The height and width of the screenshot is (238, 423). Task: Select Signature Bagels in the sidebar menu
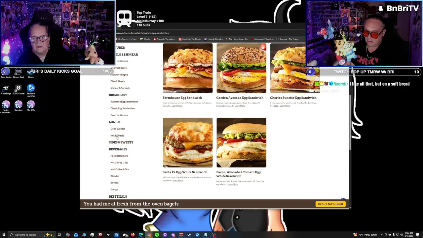click(x=119, y=75)
